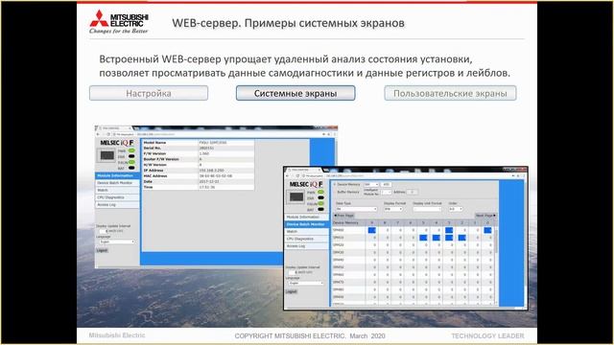This screenshot has width=614, height=345.
Task: Go to Пользовательские экраны section
Action: point(450,94)
